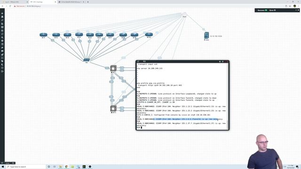Toggle the moon night mode icon
Image resolution: width=301 pixels, height=169 pixels.
click(2, 65)
